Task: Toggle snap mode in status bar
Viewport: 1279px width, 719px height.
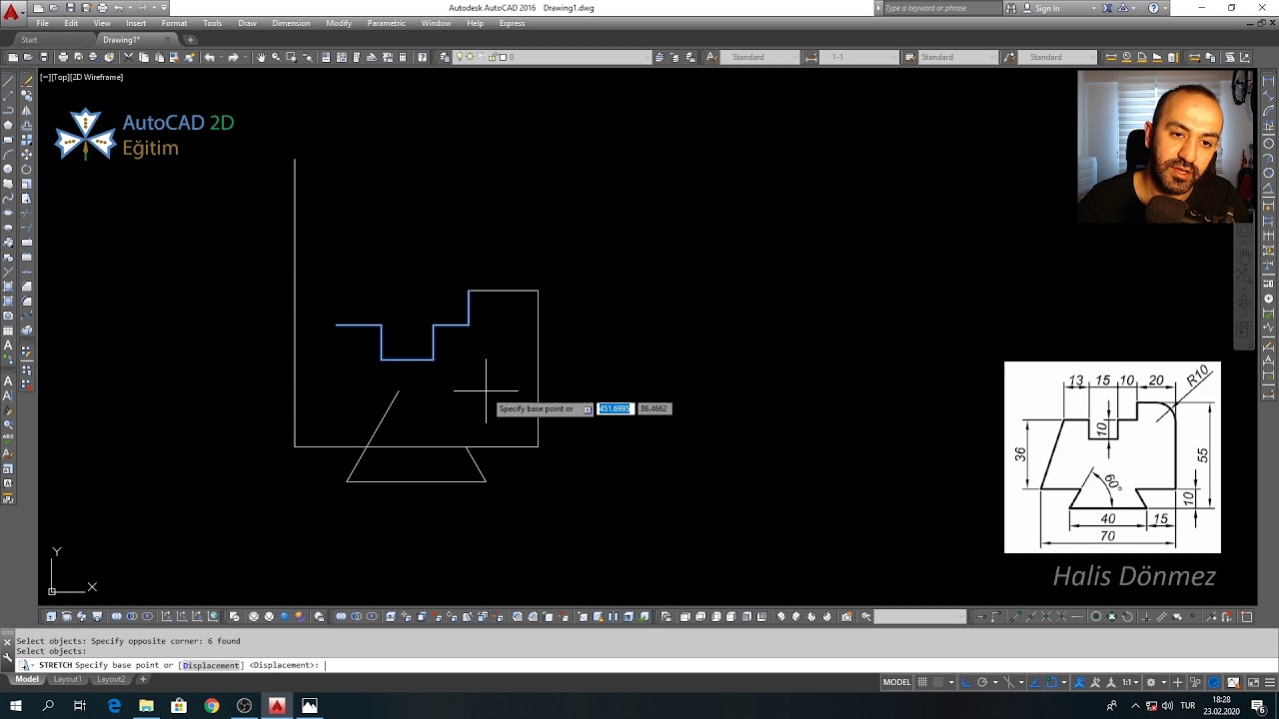Action: pyautogui.click(x=938, y=682)
